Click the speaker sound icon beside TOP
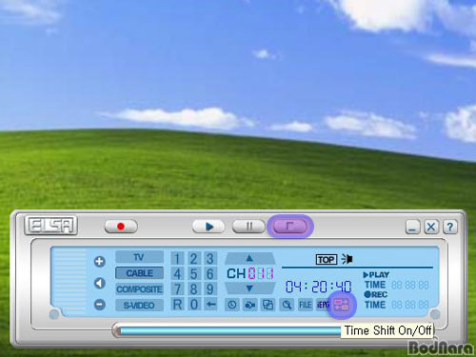The width and height of the screenshot is (476, 357). point(347,259)
